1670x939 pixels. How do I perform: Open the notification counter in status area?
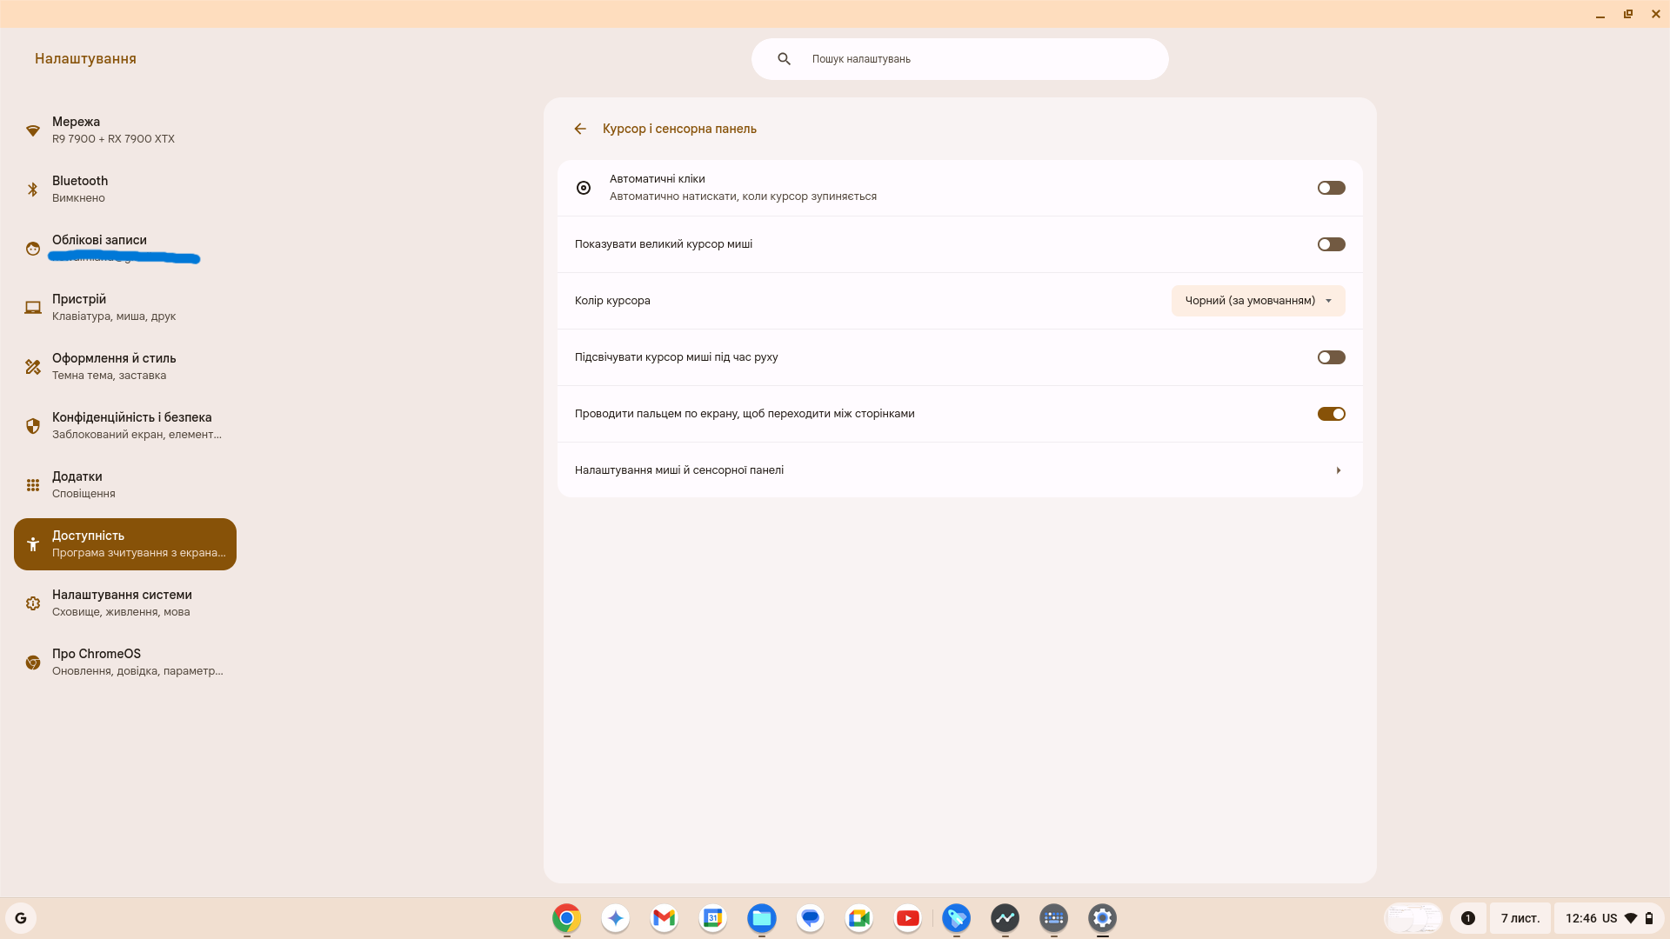[x=1466, y=917]
